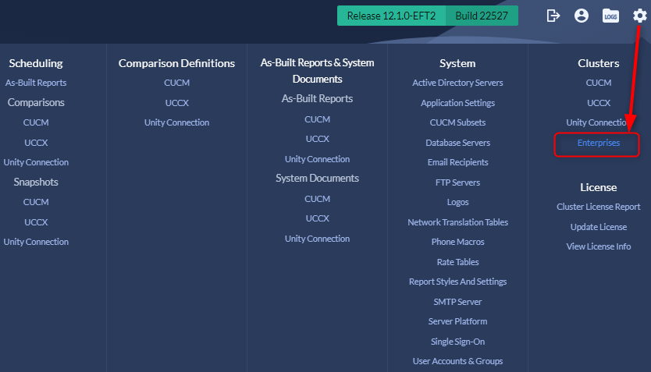The height and width of the screenshot is (372, 651).
Task: Select Single Sign-On link
Action: tap(457, 342)
